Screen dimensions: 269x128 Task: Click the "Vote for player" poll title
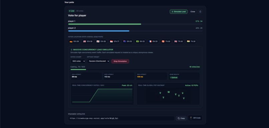pos(77,16)
